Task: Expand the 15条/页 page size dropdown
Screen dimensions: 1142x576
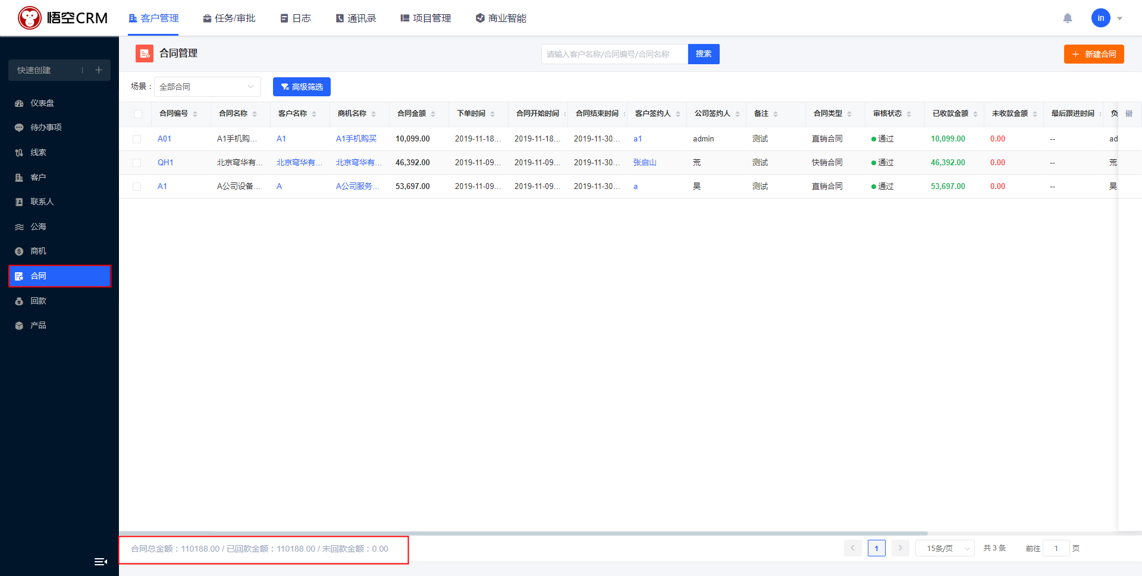Action: pos(945,547)
